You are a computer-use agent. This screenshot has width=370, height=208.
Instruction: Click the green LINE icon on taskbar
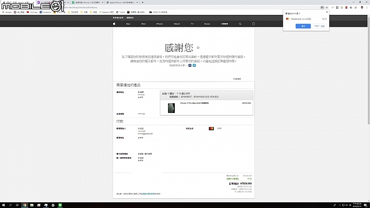[x=60, y=205]
